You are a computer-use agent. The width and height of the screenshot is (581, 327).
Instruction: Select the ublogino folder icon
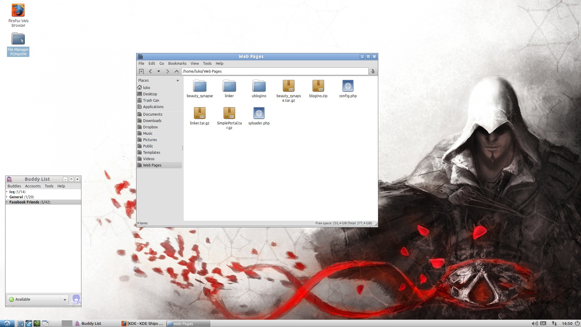tap(259, 86)
